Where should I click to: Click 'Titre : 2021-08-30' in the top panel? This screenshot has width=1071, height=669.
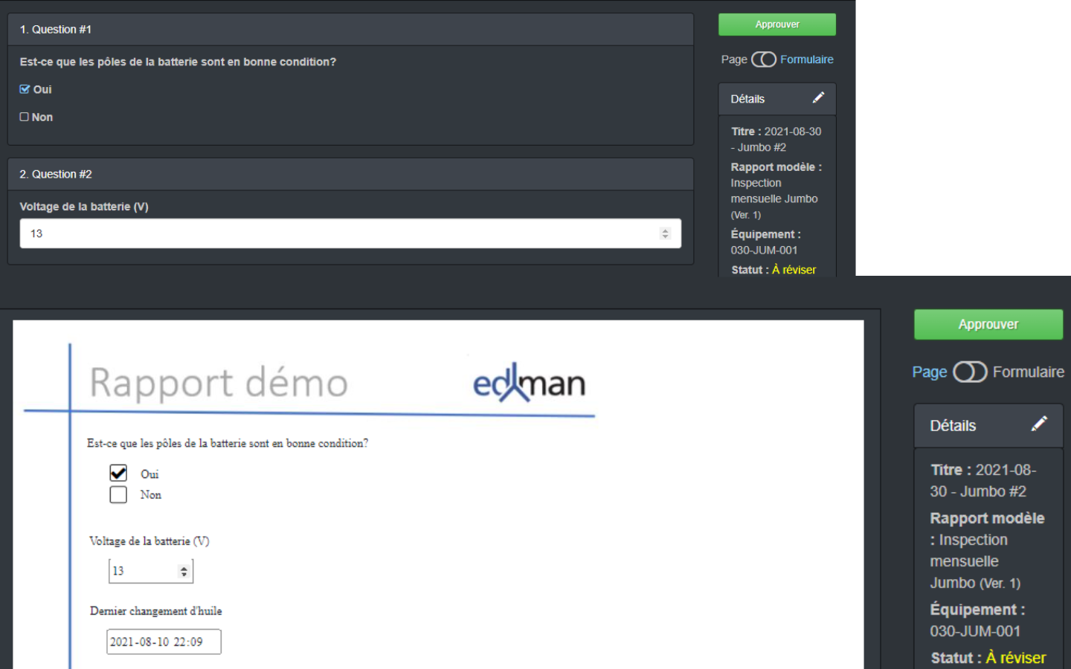[776, 132]
